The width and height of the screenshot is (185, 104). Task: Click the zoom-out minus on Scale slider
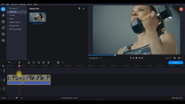click(9, 98)
